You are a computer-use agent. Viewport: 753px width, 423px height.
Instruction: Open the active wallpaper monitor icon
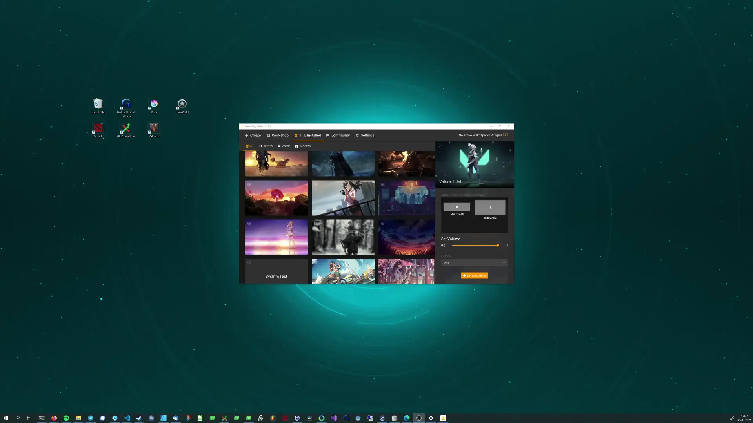pos(506,135)
